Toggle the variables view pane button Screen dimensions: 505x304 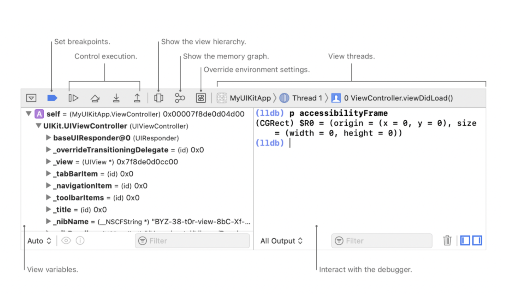465,241
